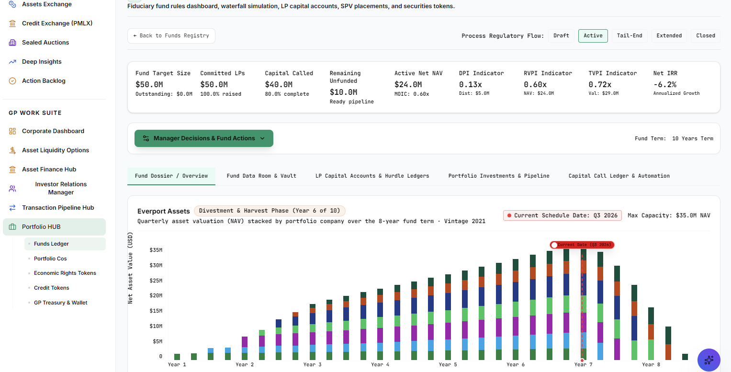Click the Portfolio HUB briefcase icon
Image resolution: width=731 pixels, height=372 pixels.
coord(12,227)
